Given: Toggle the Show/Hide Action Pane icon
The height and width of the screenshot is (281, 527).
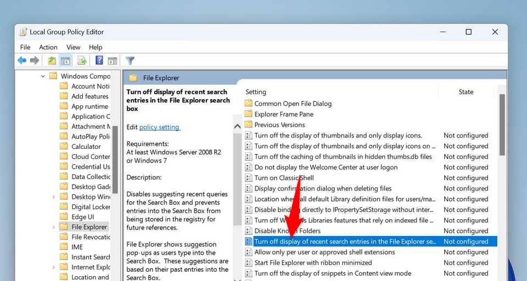Looking at the screenshot, I should point(113,60).
